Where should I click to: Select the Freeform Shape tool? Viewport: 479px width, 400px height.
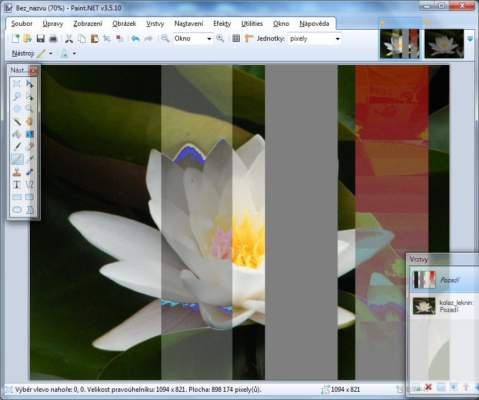click(30, 210)
